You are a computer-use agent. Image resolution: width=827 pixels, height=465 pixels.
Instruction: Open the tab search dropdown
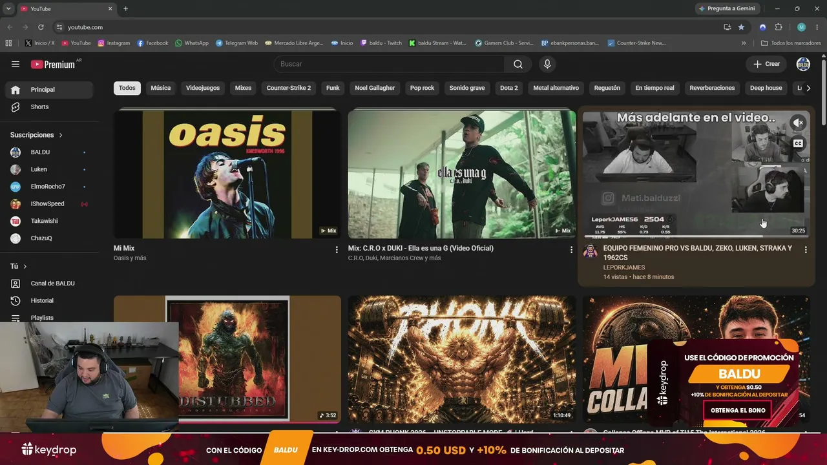click(8, 8)
